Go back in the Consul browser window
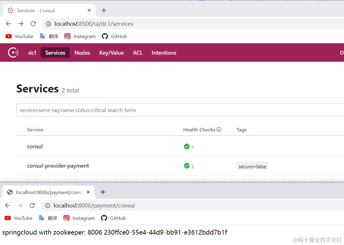This screenshot has width=344, height=245. 9,24
